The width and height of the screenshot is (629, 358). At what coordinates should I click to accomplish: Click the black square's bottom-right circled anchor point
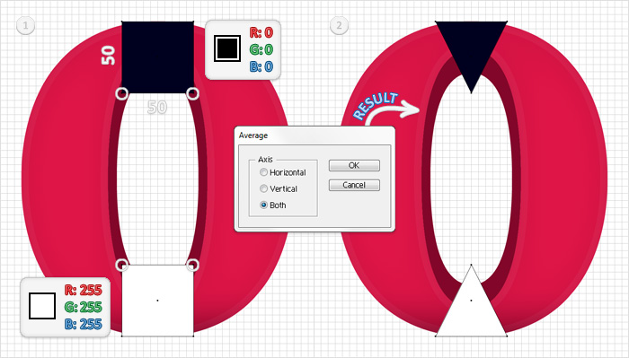click(193, 93)
